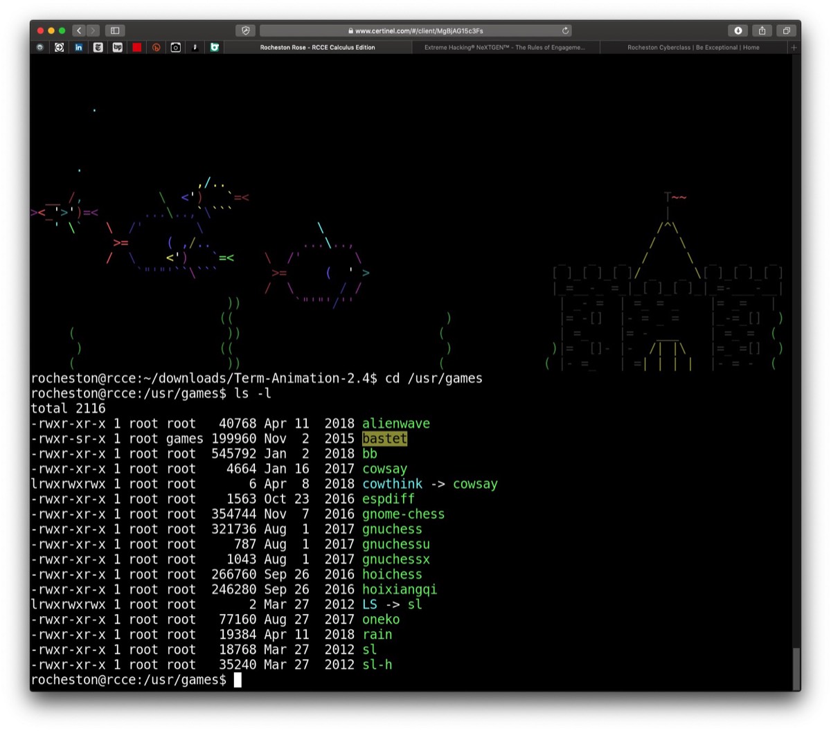Image resolution: width=831 pixels, height=731 pixels.
Task: Open the camera pinned tab
Action: (176, 48)
